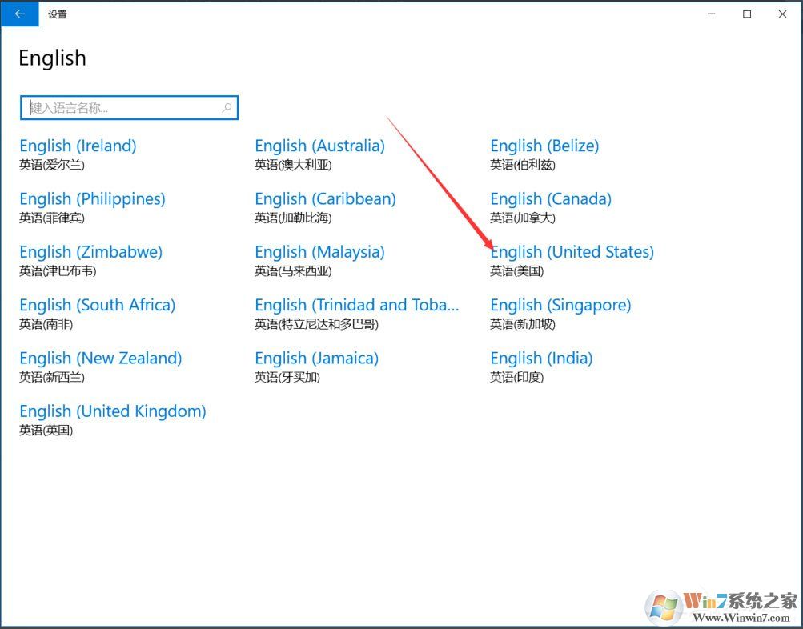Viewport: 803px width, 629px height.
Task: Click English (Jamaica)
Action: [316, 359]
